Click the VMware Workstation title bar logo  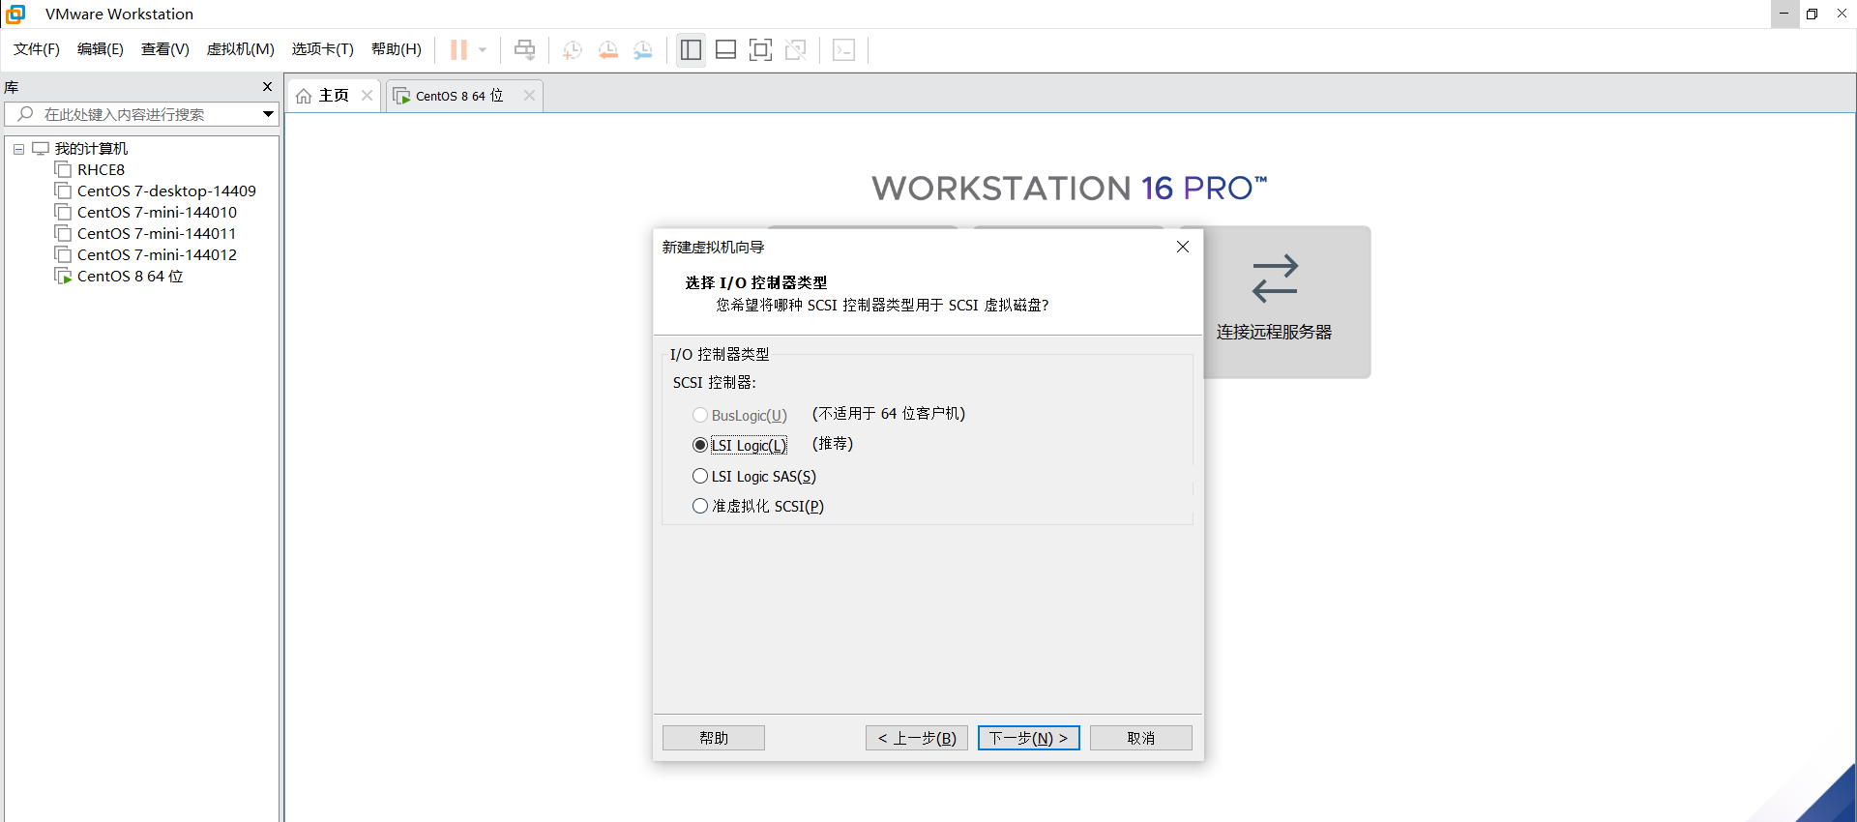(15, 14)
